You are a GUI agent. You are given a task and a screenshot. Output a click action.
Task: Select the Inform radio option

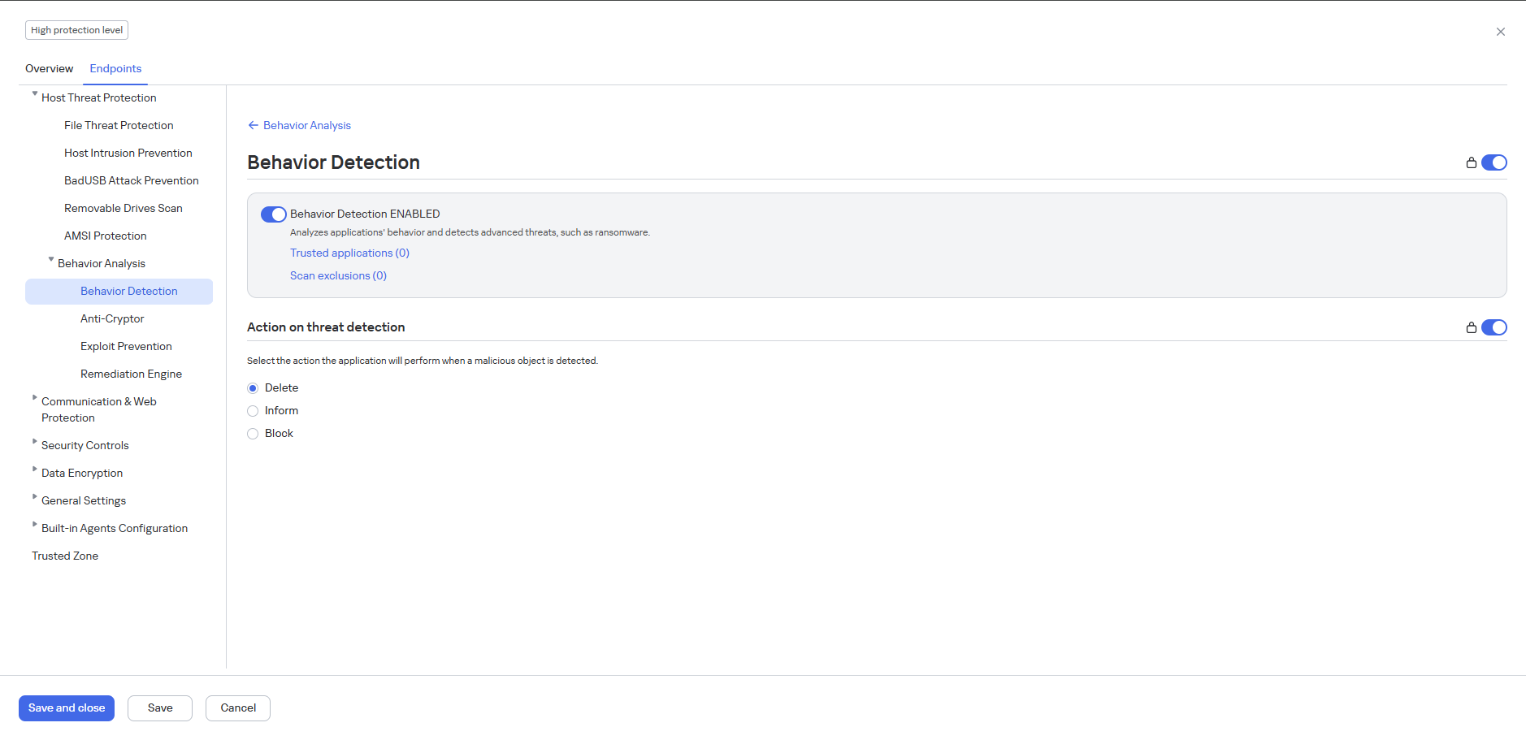(253, 411)
